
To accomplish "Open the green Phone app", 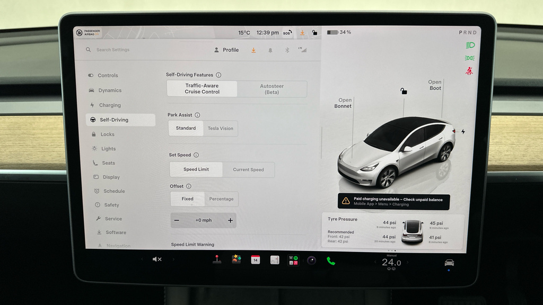I will [x=331, y=261].
